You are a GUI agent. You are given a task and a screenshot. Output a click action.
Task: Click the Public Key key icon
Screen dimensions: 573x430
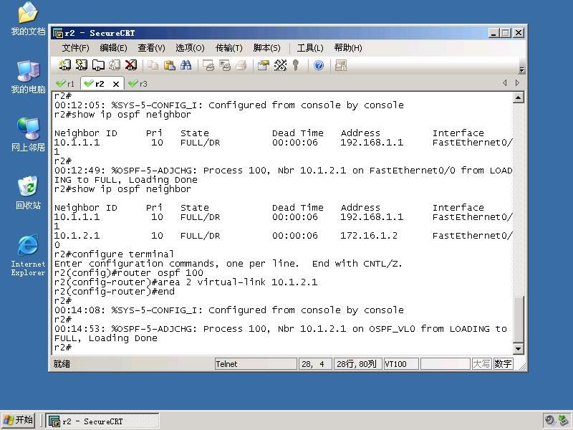point(296,65)
